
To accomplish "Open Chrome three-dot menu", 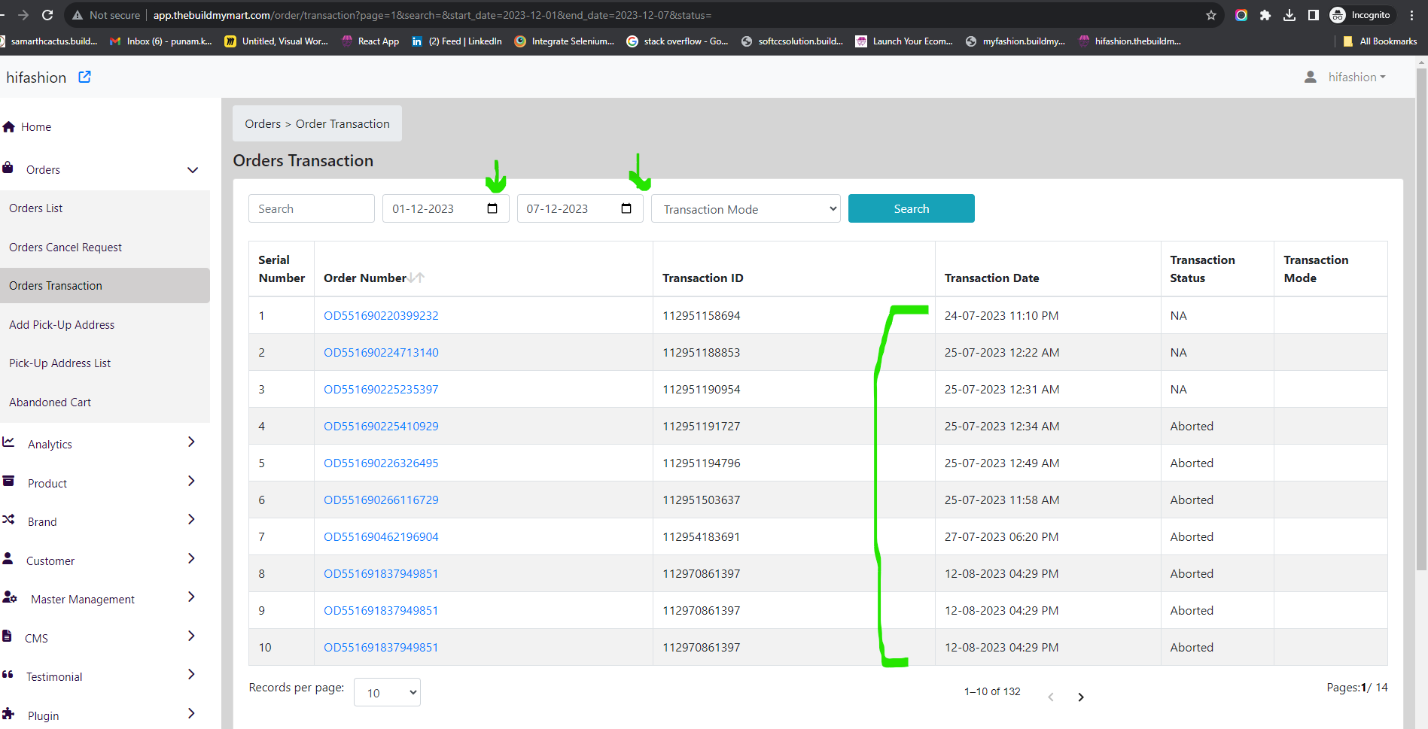I will pos(1412,15).
